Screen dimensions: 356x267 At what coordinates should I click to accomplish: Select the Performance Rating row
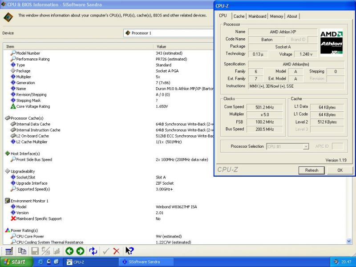click(108, 59)
